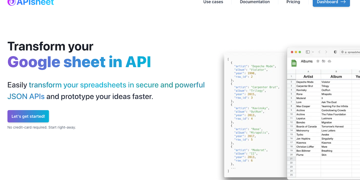Select the Boards of Canada cell
The height and width of the screenshot is (180, 360).
[x=308, y=127]
